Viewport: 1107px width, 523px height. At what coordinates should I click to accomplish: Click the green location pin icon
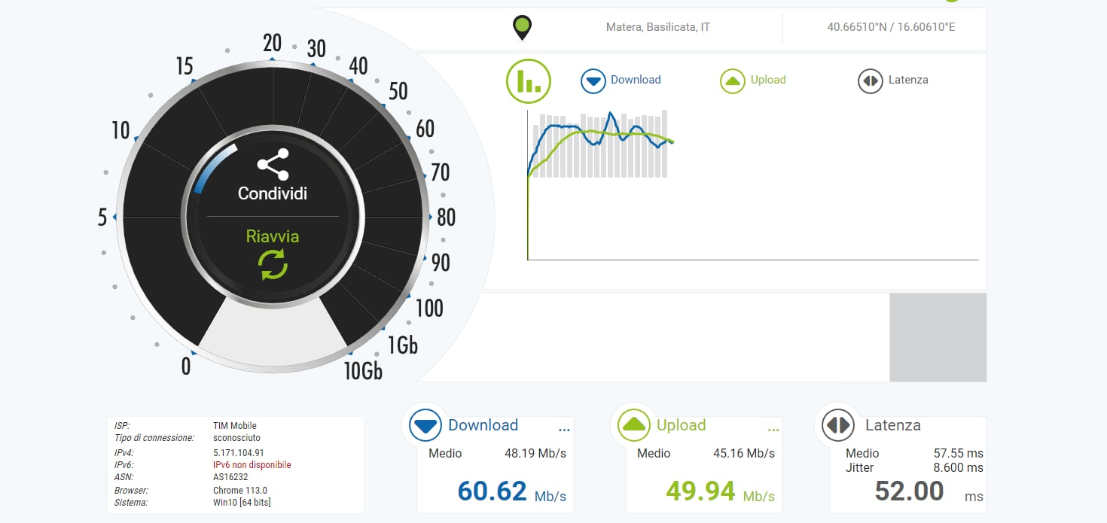pos(521,27)
